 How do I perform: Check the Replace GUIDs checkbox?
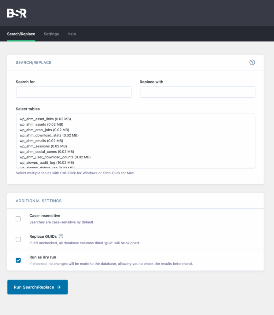pos(18,239)
